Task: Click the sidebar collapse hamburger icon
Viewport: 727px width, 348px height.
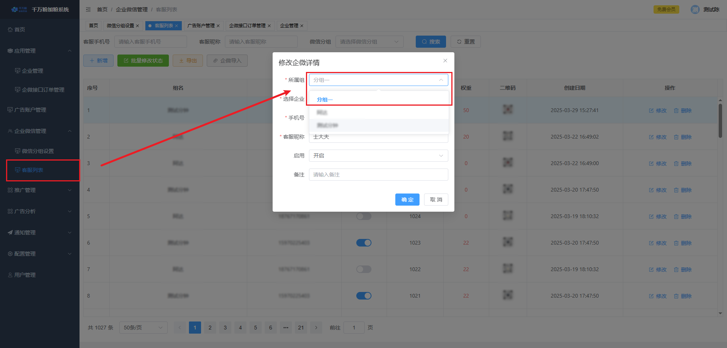Action: [x=88, y=9]
